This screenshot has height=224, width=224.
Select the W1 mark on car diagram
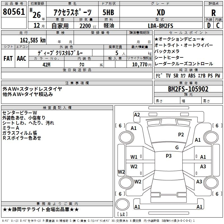(134, 157)
